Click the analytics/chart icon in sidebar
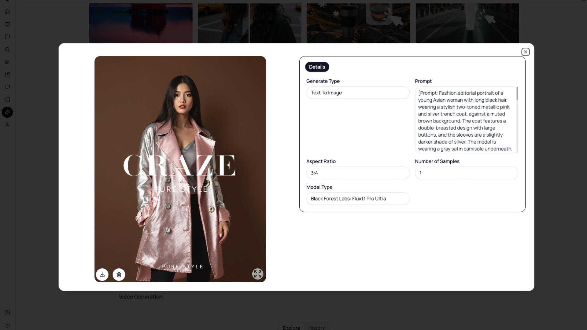Viewport: 587px width, 330px height. coord(7,62)
